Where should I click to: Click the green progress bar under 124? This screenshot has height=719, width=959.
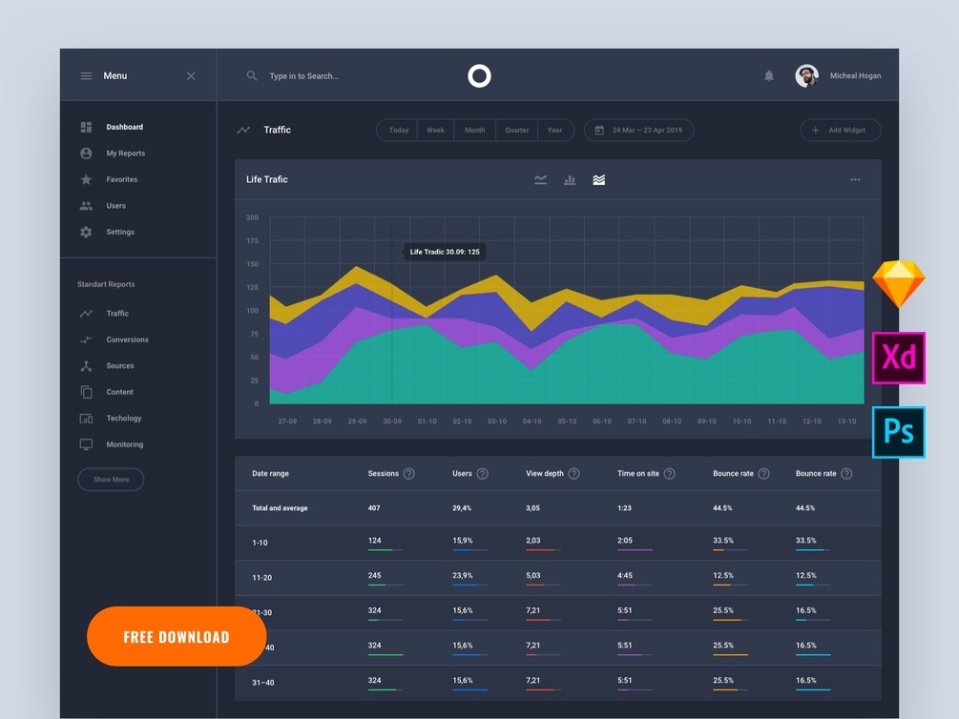[385, 550]
